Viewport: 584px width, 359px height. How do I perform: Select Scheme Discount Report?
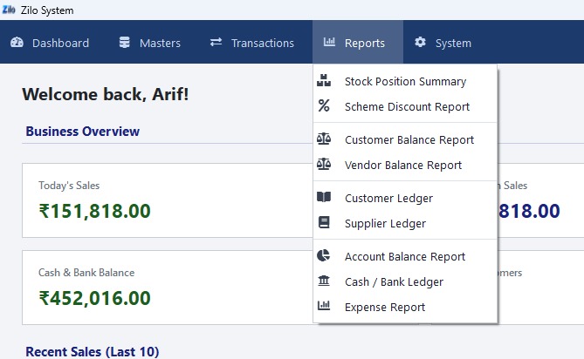(x=405, y=106)
